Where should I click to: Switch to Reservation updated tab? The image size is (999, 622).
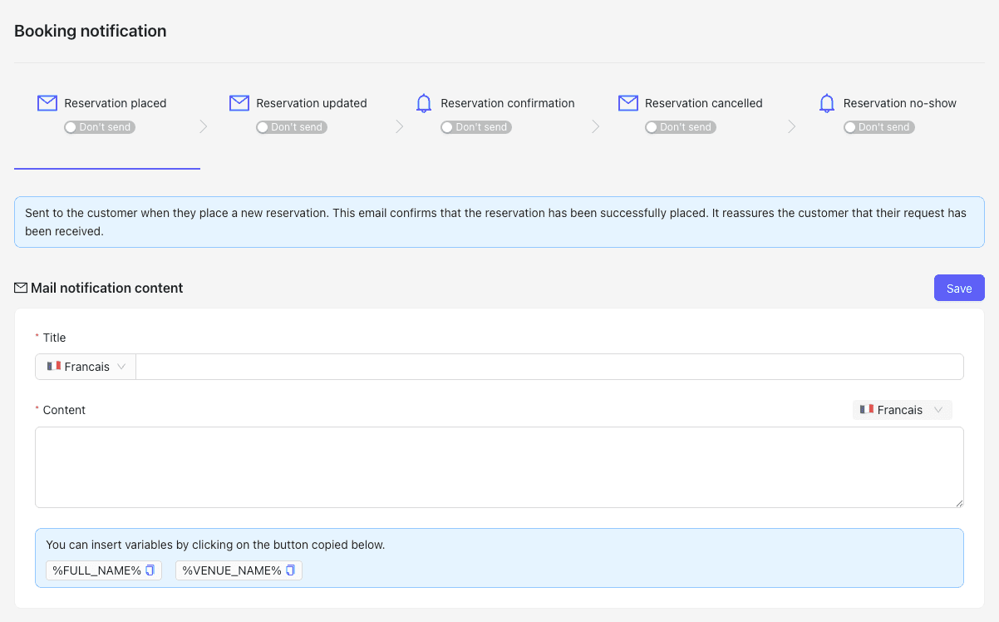(312, 103)
